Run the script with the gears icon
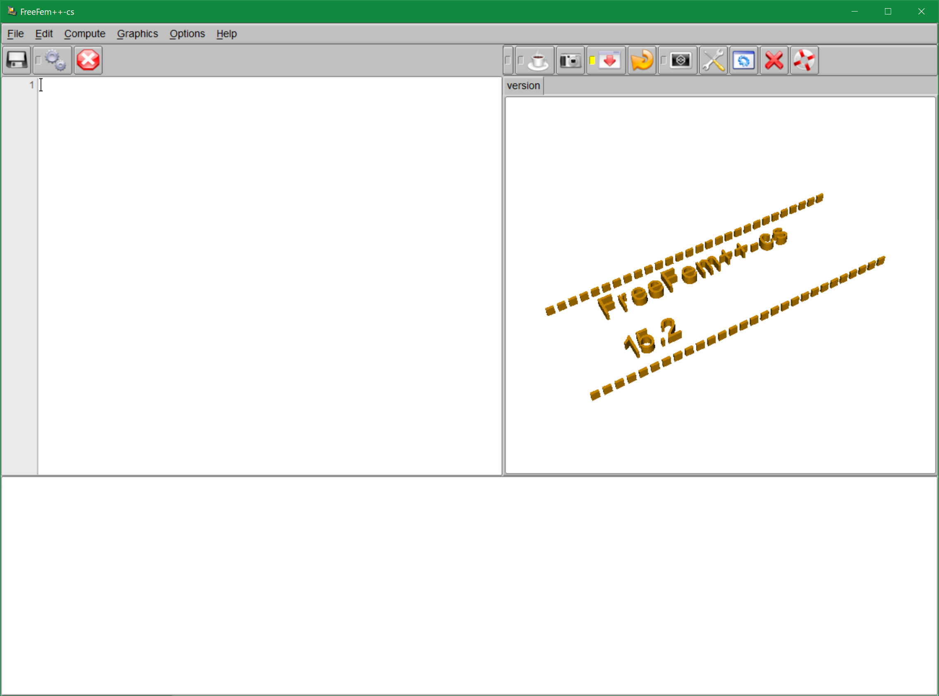The width and height of the screenshot is (939, 696). (x=56, y=60)
